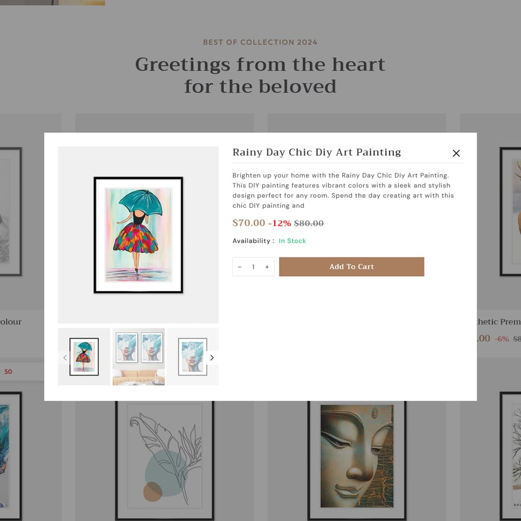521x521 pixels.
Task: Click the -12% discount badge
Action: point(279,223)
